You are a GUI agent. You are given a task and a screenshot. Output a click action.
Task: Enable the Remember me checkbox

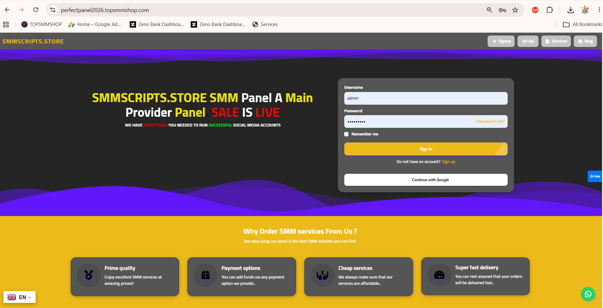[x=346, y=134]
